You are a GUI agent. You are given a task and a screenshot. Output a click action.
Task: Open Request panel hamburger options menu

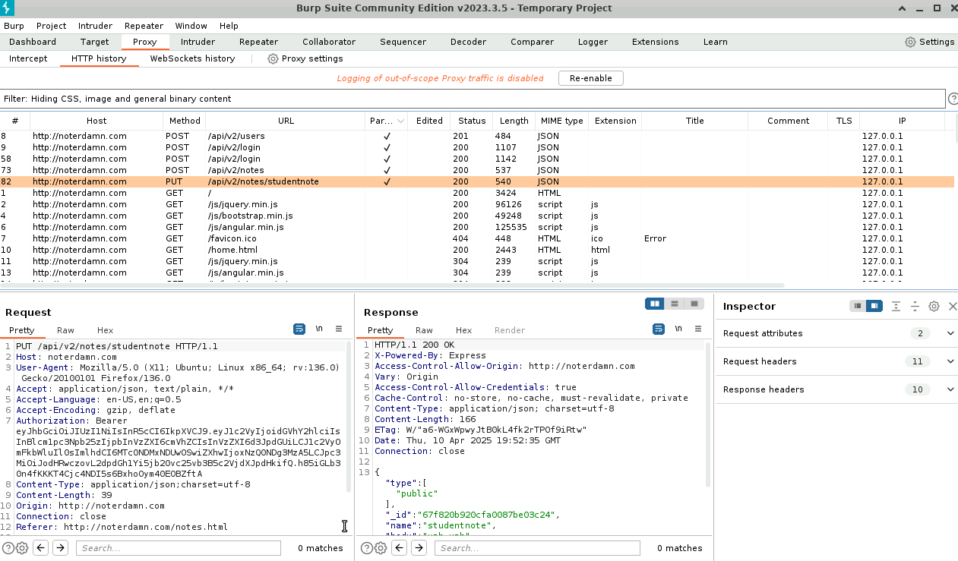(339, 329)
